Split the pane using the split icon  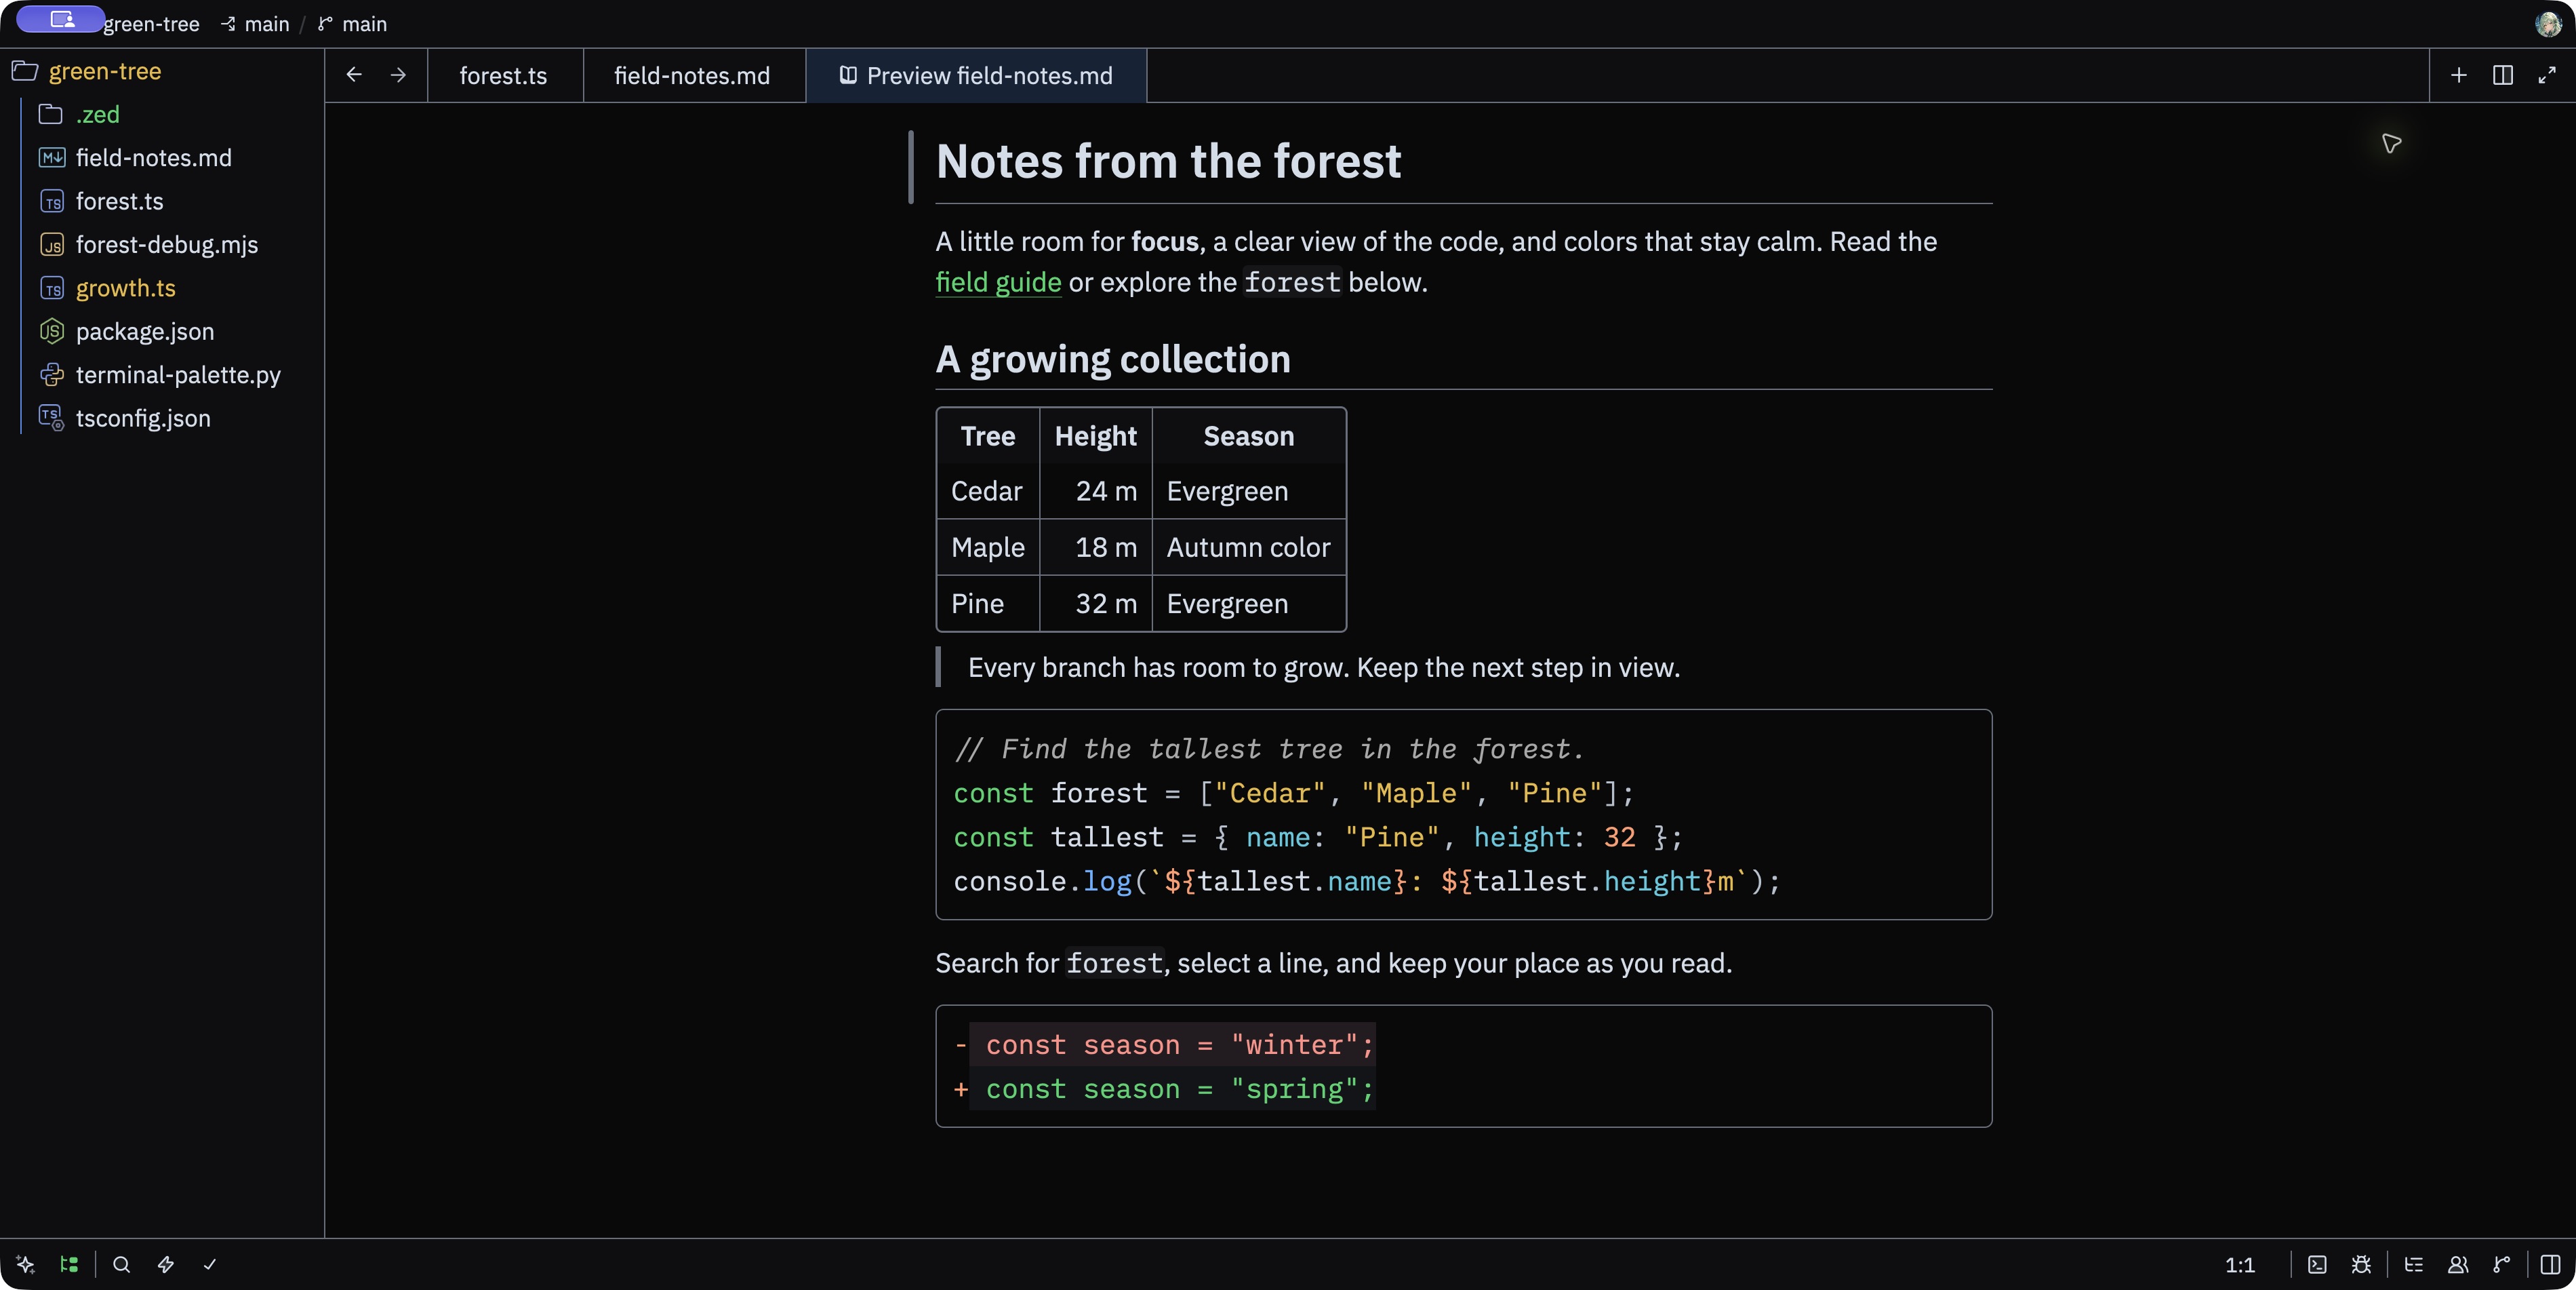tap(2503, 75)
